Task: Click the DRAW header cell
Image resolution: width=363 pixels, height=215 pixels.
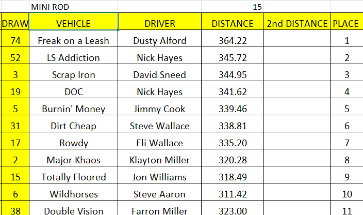Action: coord(15,23)
